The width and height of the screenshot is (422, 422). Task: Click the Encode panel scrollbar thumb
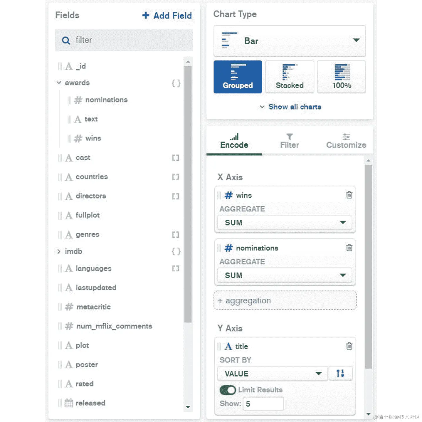pyautogui.click(x=369, y=267)
